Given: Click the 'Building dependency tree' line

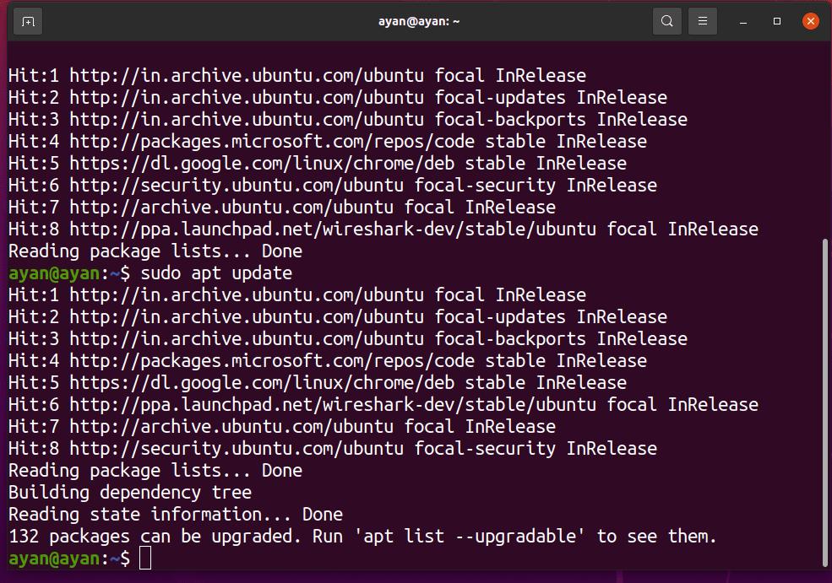Looking at the screenshot, I should 130,493.
